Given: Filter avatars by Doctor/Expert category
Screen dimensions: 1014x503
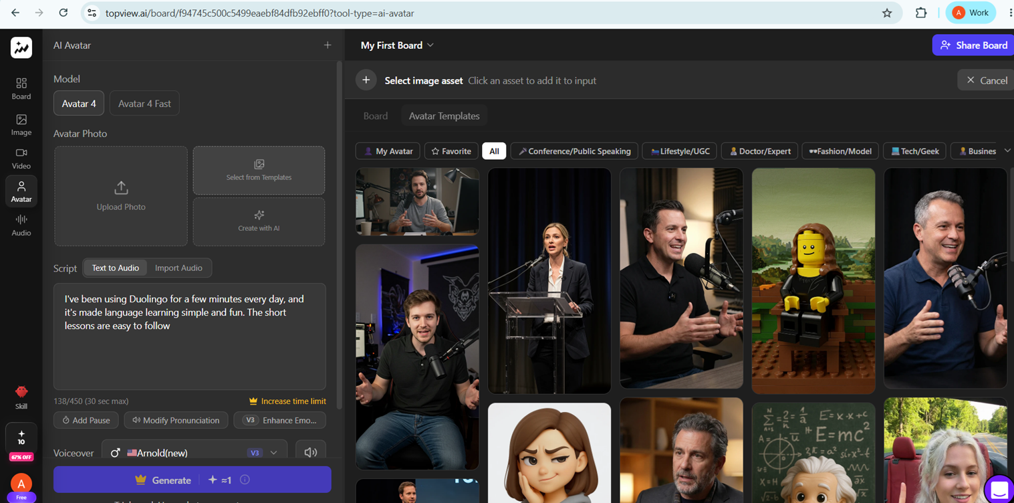Looking at the screenshot, I should [760, 151].
